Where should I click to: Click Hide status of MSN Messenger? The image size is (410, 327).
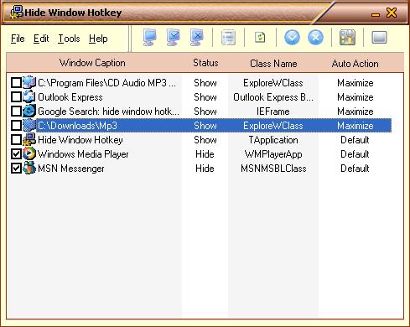pyautogui.click(x=205, y=169)
